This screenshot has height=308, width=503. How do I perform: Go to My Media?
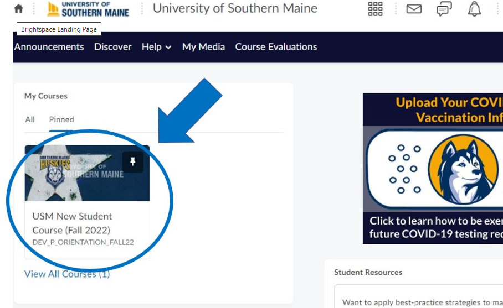tap(203, 47)
